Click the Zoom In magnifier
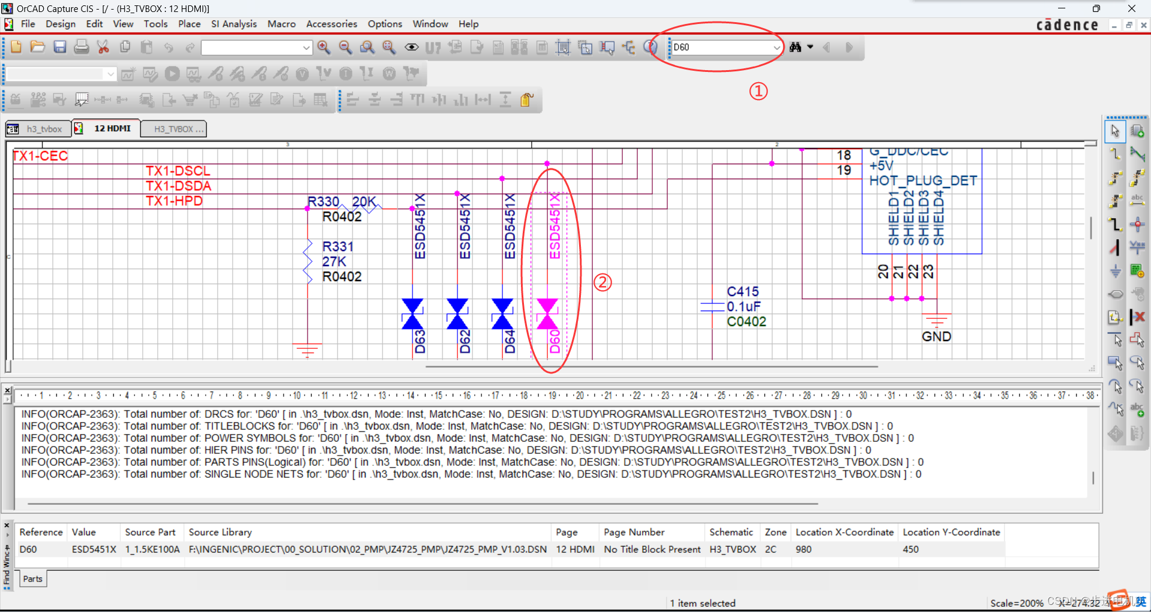Screen dimensions: 1151x612 [x=324, y=47]
